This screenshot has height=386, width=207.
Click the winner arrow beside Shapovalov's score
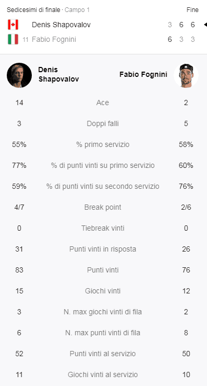point(205,25)
